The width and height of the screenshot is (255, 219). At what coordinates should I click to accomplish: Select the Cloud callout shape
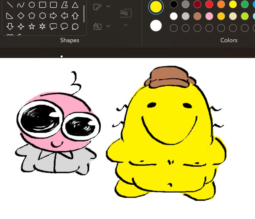75,27
